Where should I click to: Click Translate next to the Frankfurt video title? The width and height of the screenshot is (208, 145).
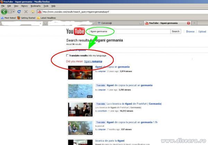click(101, 104)
